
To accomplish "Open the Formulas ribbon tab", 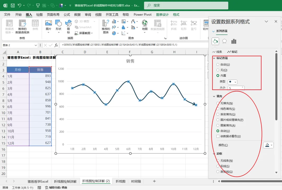I will tap(67, 15).
